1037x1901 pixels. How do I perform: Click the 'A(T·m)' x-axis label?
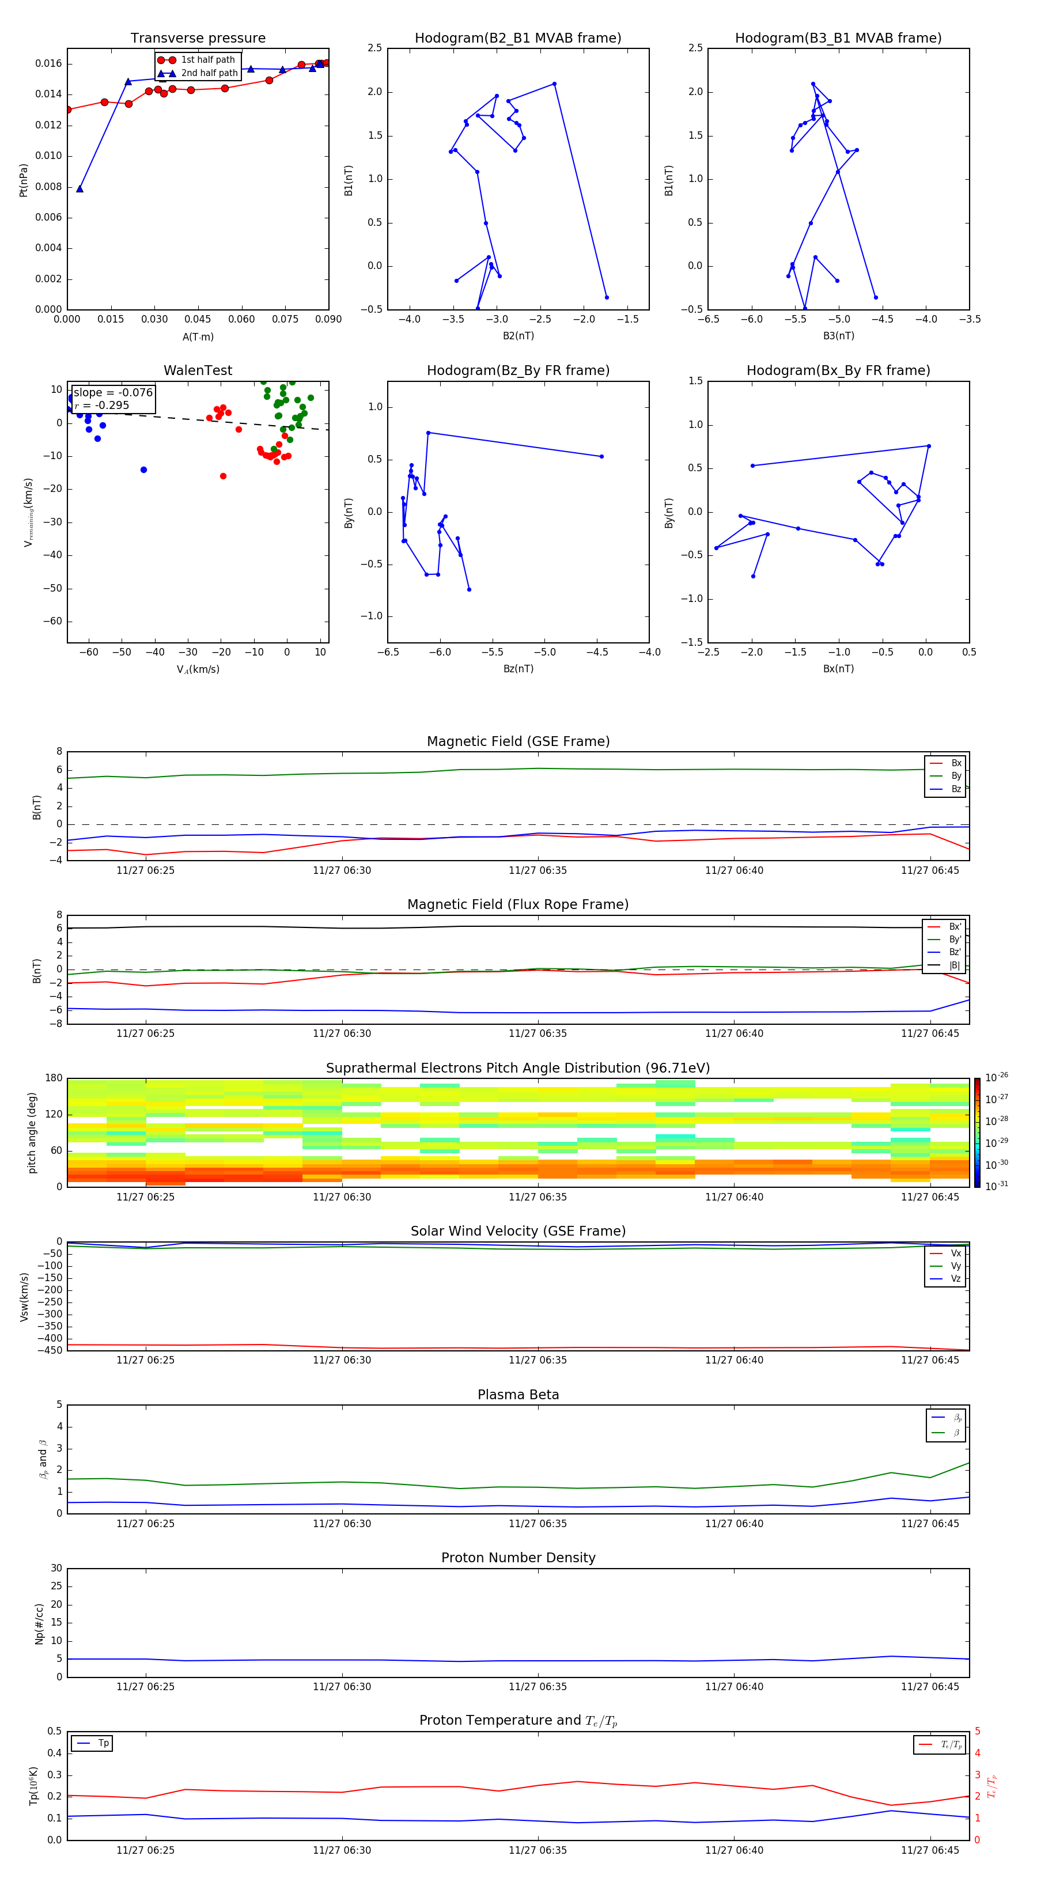coord(198,336)
